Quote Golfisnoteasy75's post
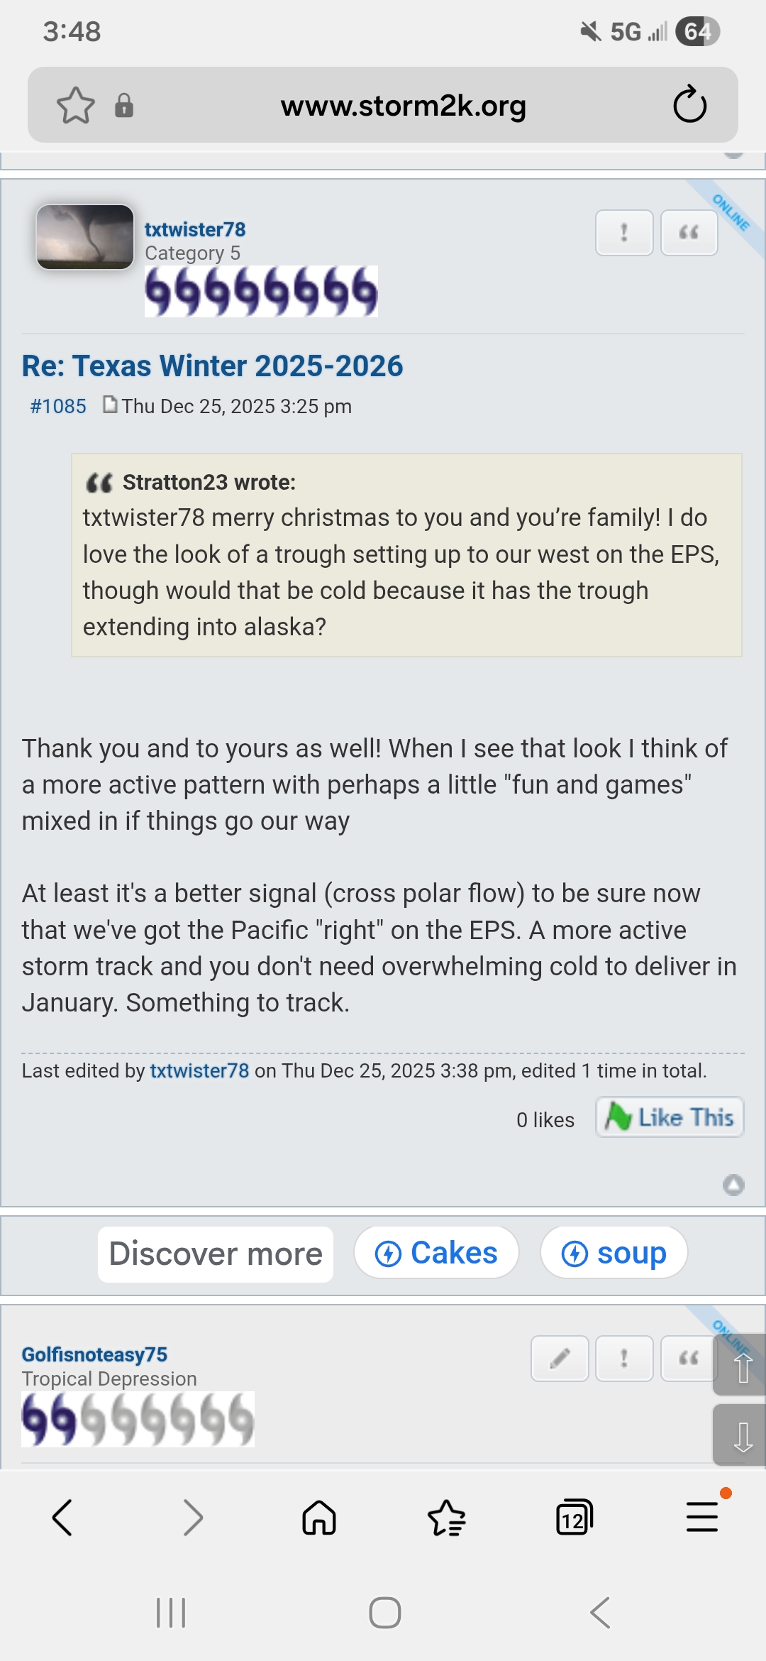The height and width of the screenshot is (1661, 766). pyautogui.click(x=687, y=1359)
